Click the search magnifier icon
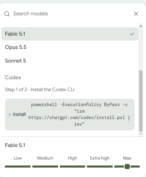The width and height of the screenshot is (146, 177). [x=7, y=14]
